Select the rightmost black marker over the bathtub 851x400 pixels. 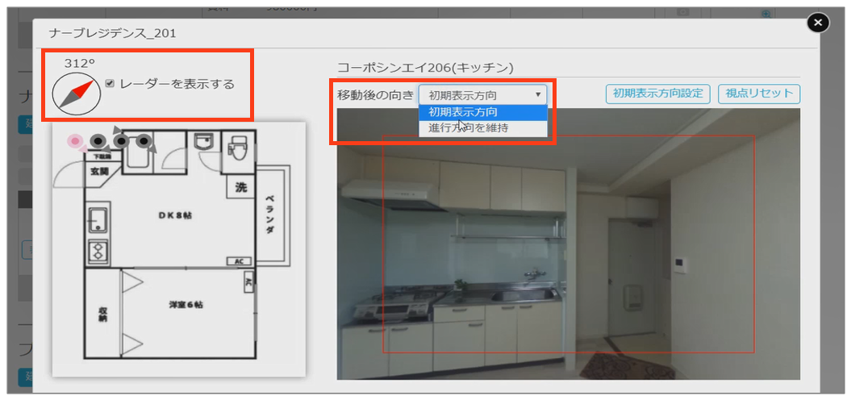[x=144, y=141]
